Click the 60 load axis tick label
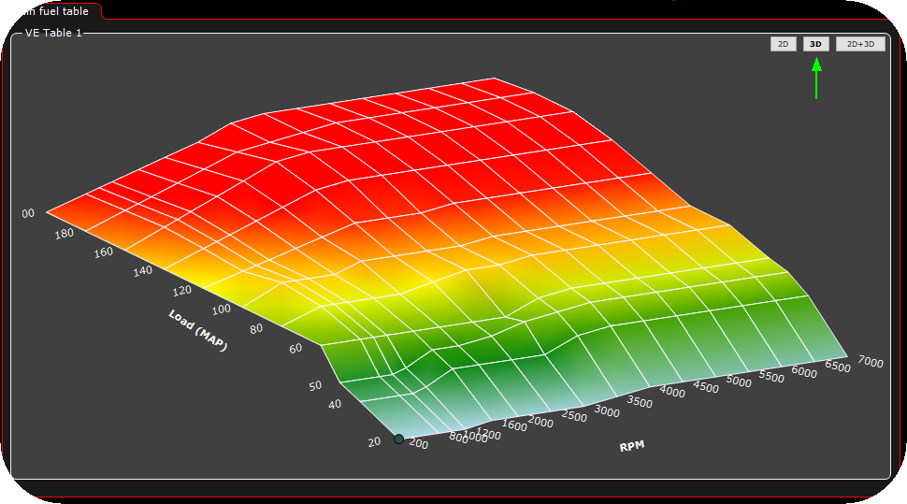Image resolution: width=907 pixels, height=504 pixels. [295, 349]
